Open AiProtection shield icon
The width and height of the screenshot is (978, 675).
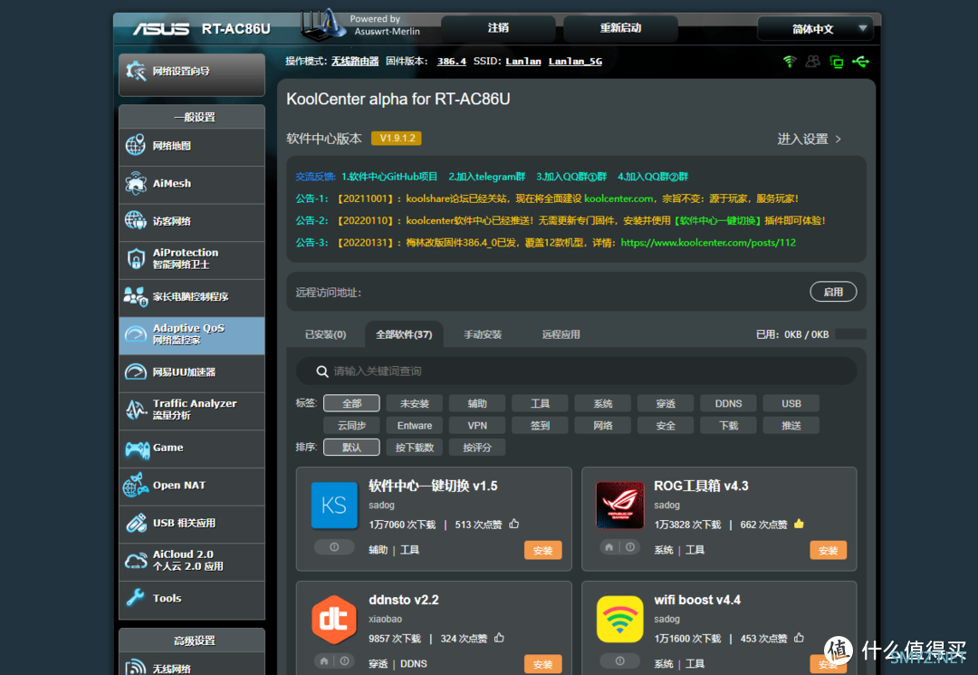(135, 258)
